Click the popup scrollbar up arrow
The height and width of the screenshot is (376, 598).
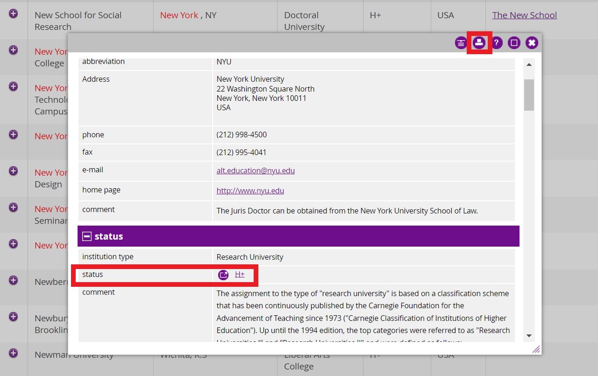click(x=529, y=64)
